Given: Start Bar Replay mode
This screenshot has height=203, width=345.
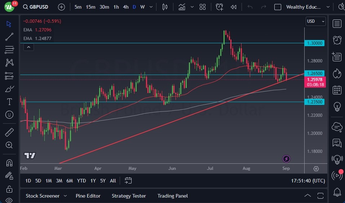Looking at the screenshot, I should pos(234,7).
